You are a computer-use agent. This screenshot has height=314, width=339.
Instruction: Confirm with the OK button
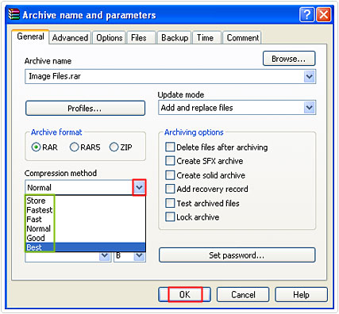pos(185,294)
